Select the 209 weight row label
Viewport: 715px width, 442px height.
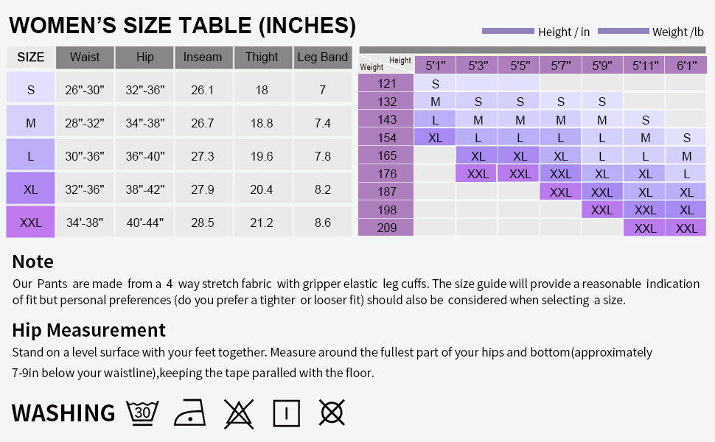click(387, 228)
